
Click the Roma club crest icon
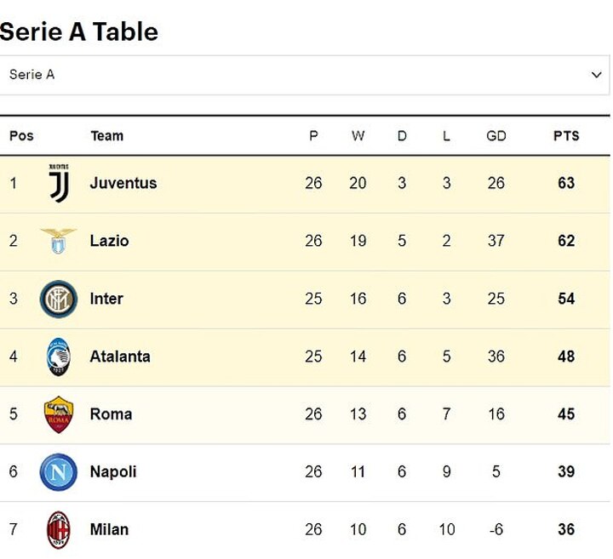pos(59,414)
